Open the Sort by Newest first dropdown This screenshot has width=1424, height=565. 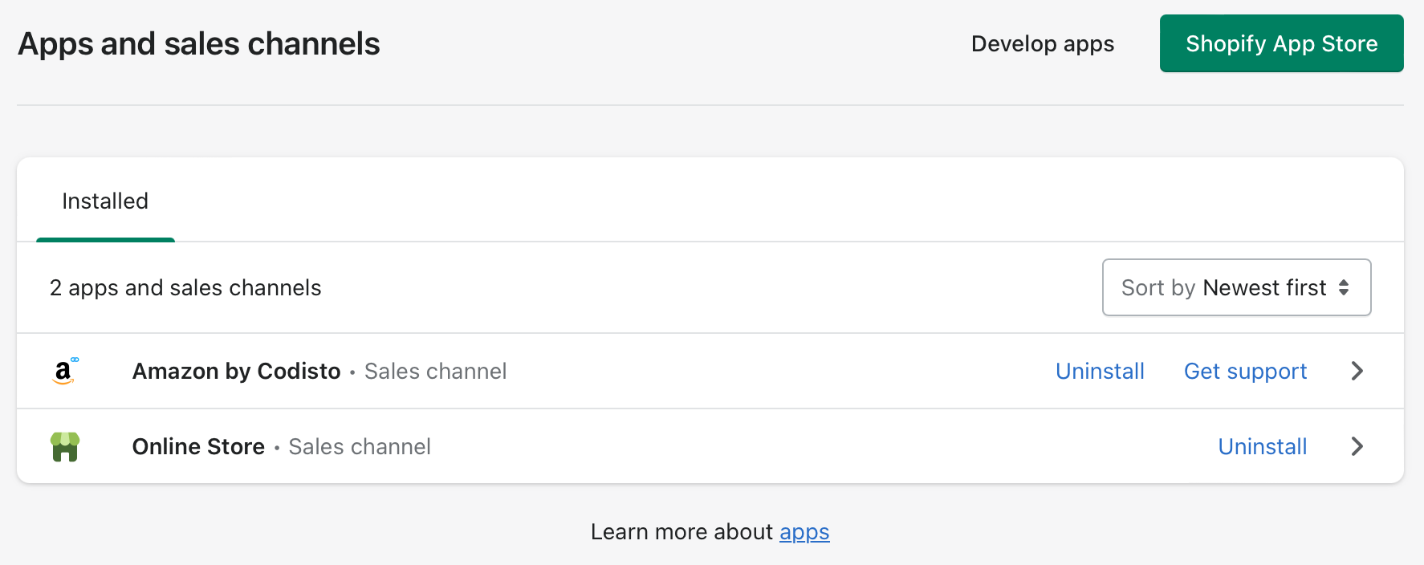[1236, 287]
